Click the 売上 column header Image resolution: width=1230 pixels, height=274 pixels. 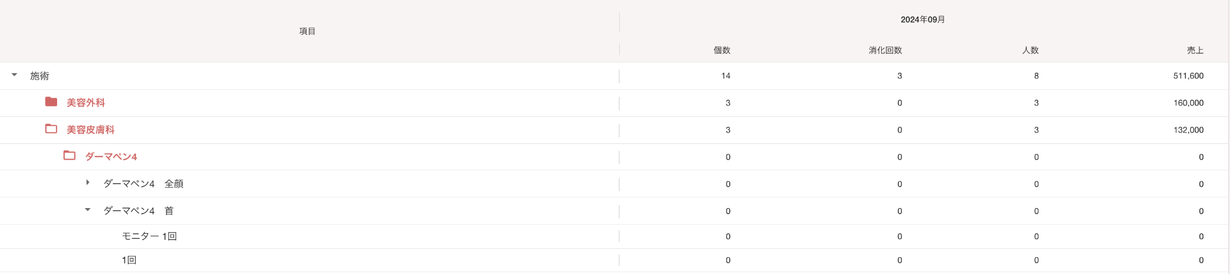click(1195, 50)
